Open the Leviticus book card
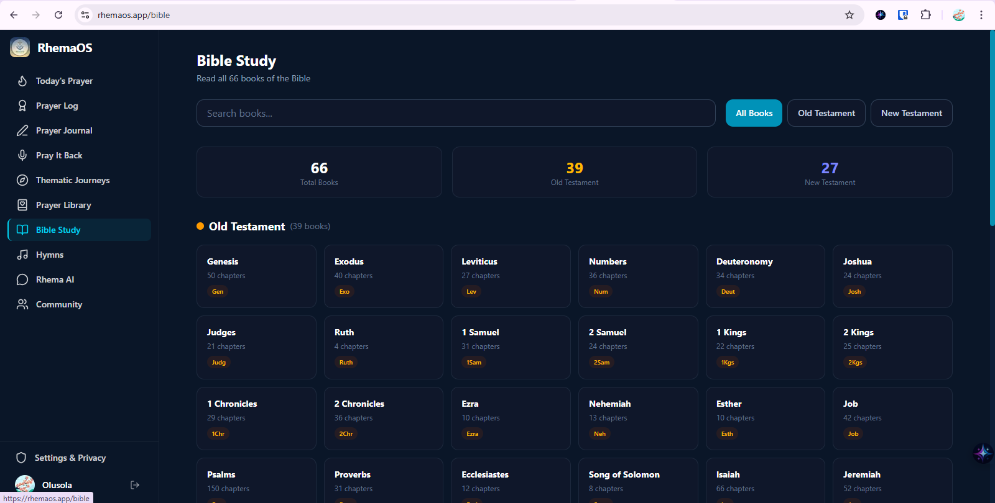The width and height of the screenshot is (995, 503). (511, 276)
